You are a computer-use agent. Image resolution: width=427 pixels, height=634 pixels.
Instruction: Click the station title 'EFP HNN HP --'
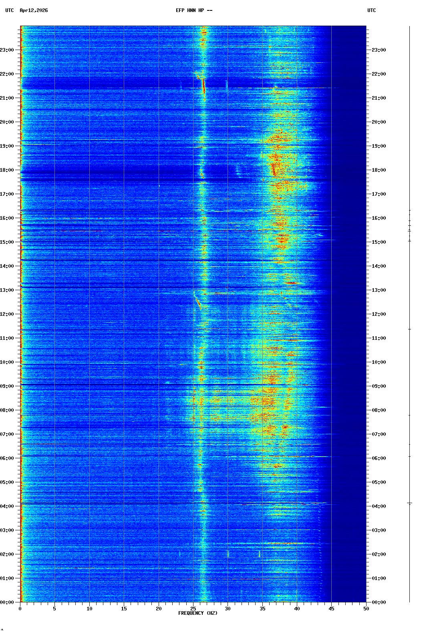point(194,10)
